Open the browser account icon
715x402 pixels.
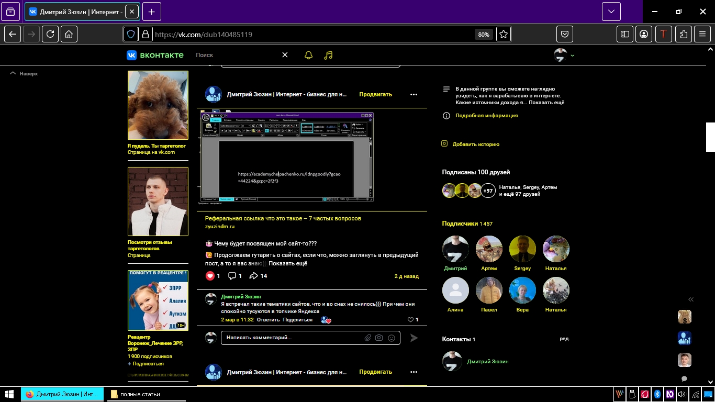point(644,34)
